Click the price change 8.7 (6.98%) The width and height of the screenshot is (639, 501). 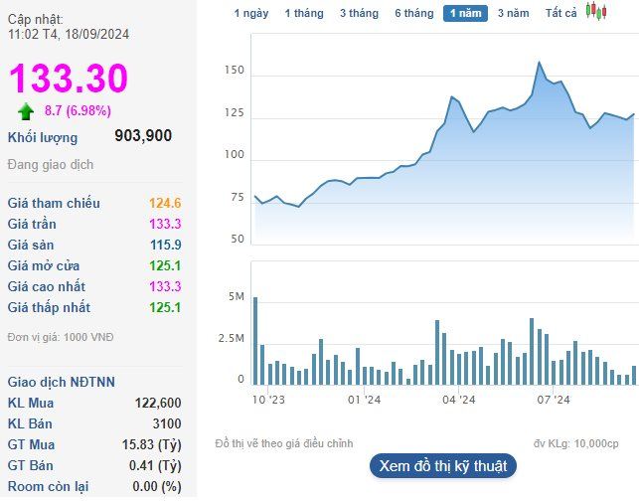point(78,110)
